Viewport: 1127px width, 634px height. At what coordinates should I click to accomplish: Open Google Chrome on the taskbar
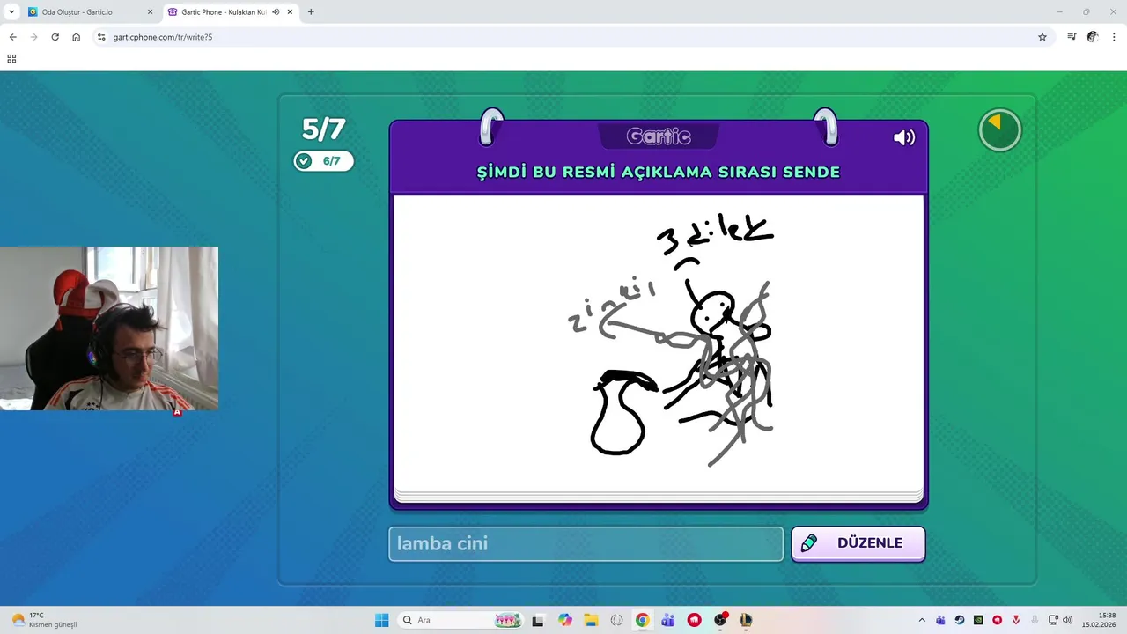[x=643, y=620]
